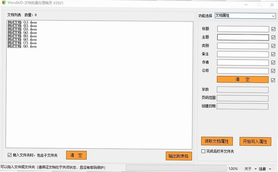This screenshot has width=278, height=172.
Task: Open the 功能选择 dropdown showing 文档属性
Action: click(x=245, y=16)
